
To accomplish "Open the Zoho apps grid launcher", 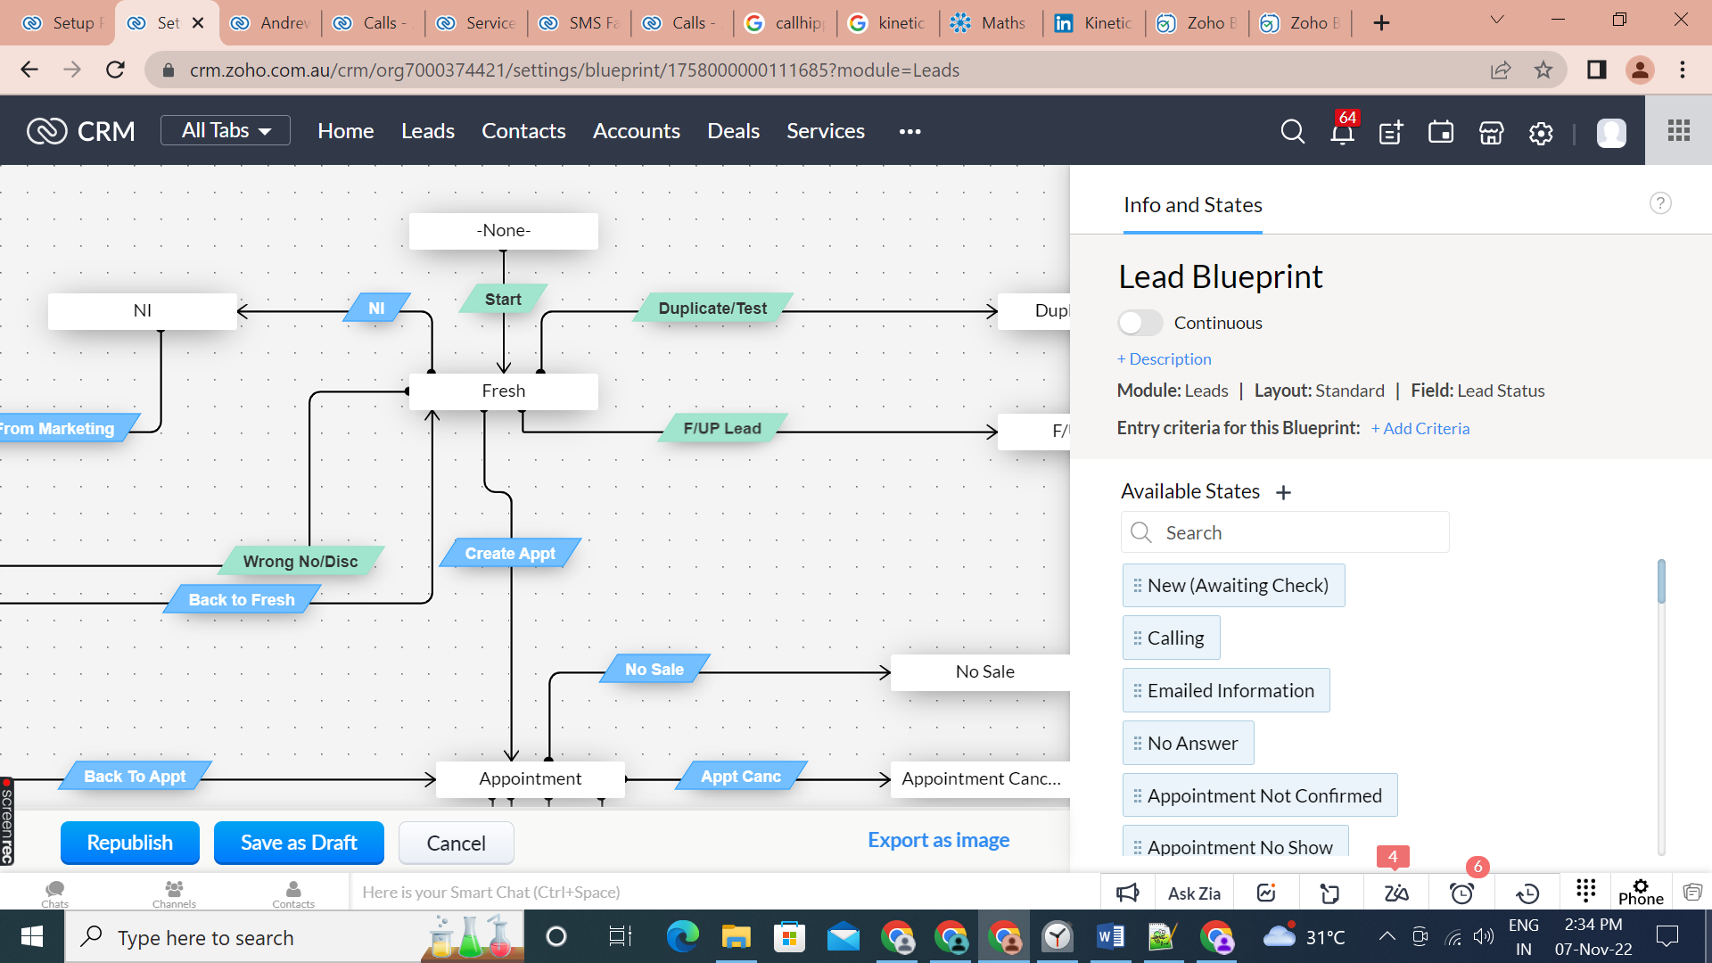I will 1678,131.
